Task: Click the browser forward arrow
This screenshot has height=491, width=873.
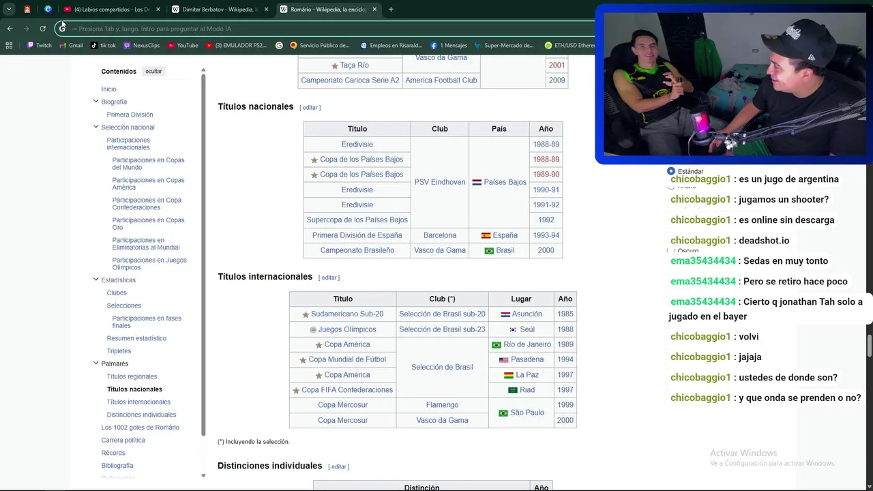Action: click(26, 29)
